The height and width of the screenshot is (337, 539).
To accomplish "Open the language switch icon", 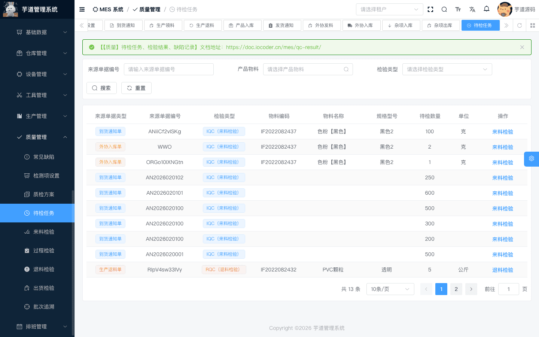I will pos(472,9).
